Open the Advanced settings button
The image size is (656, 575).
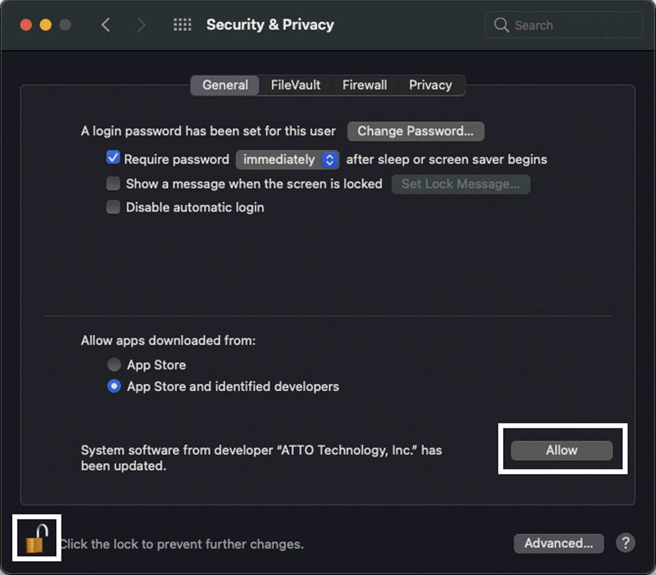[558, 543]
